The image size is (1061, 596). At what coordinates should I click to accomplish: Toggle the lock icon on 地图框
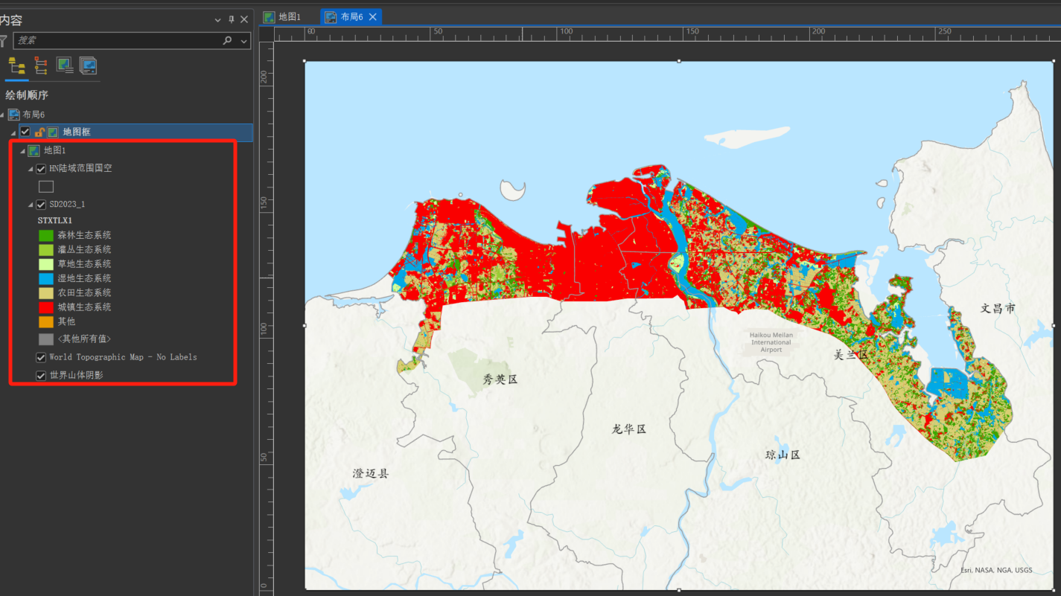click(39, 132)
